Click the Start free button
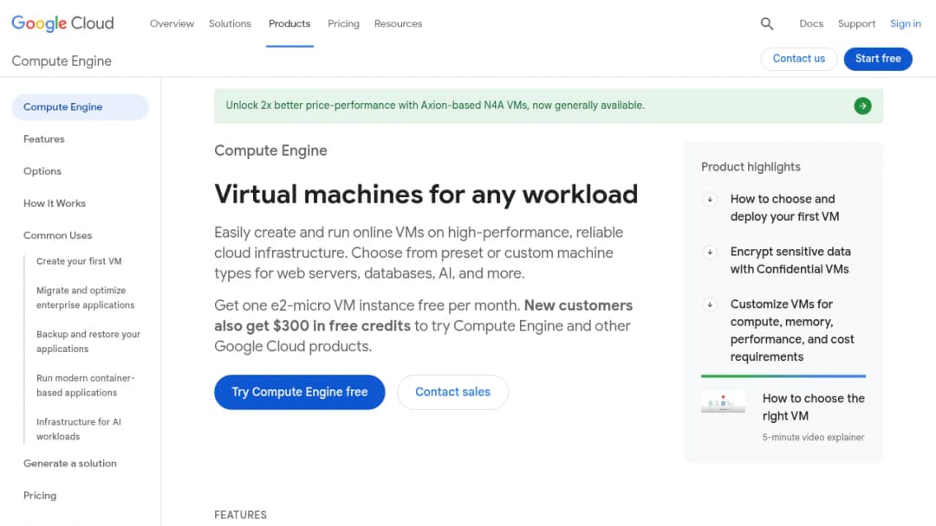Screen dimensions: 936x526 pyautogui.click(x=877, y=58)
